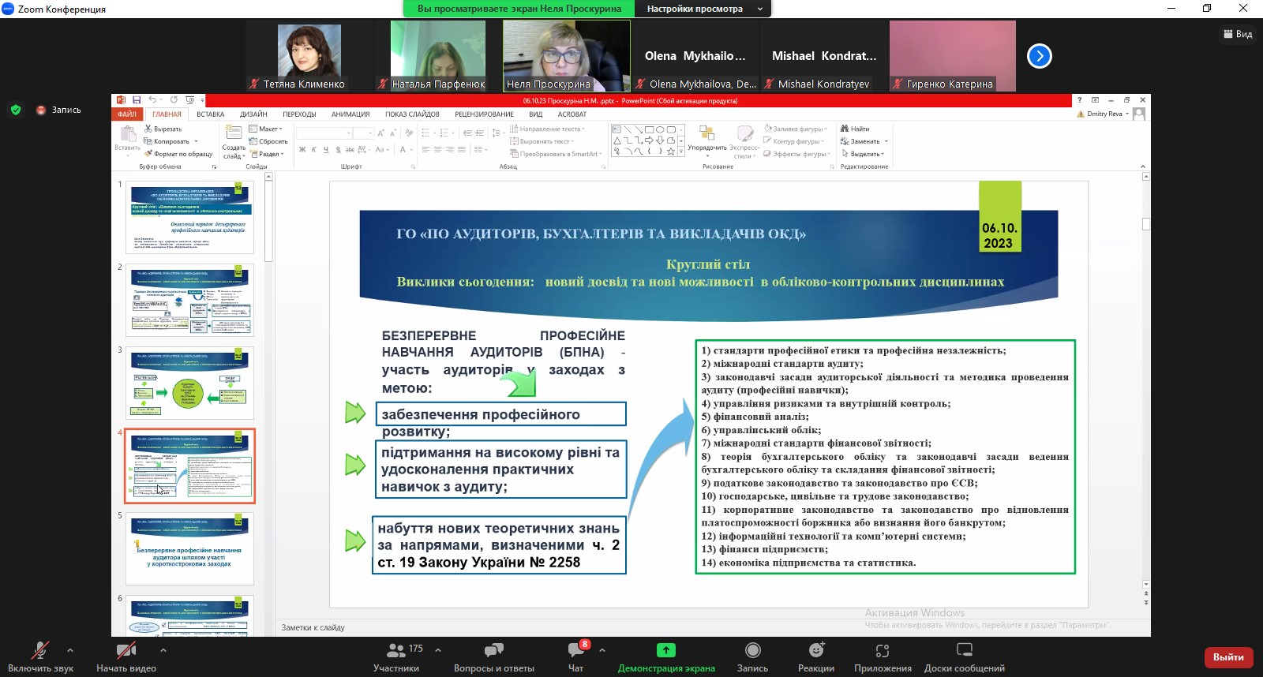Toggle underline Ч formatting

tap(326, 149)
